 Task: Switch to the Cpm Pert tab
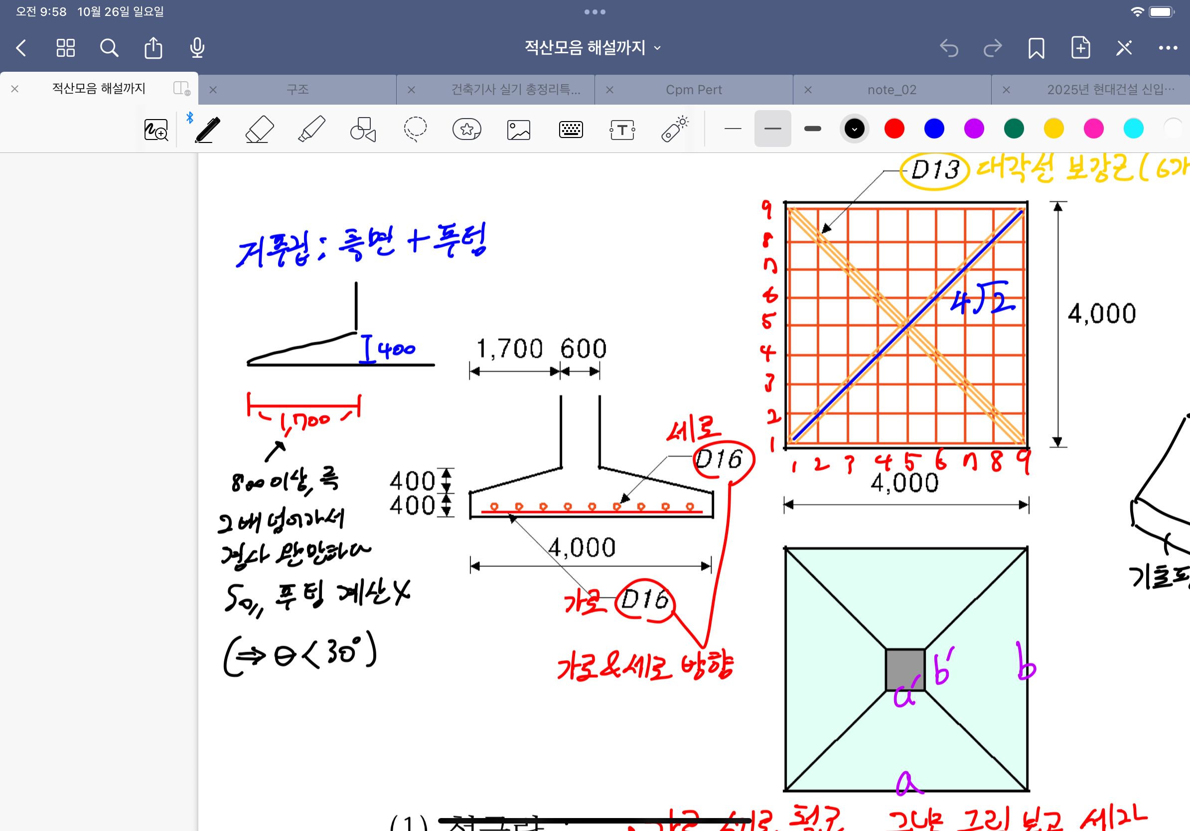point(694,90)
